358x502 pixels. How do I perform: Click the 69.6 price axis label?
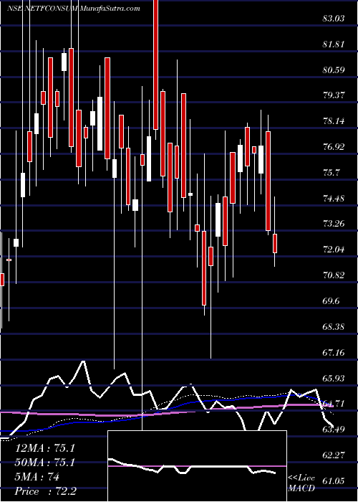(331, 301)
